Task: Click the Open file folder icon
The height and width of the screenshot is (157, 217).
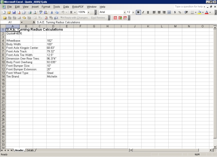Action: click(x=9, y=12)
